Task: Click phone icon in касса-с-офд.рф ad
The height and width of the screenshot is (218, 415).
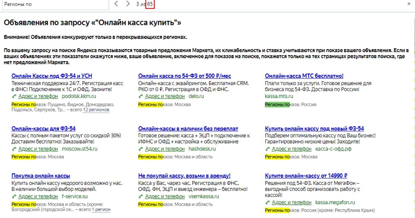Action: 268,149
